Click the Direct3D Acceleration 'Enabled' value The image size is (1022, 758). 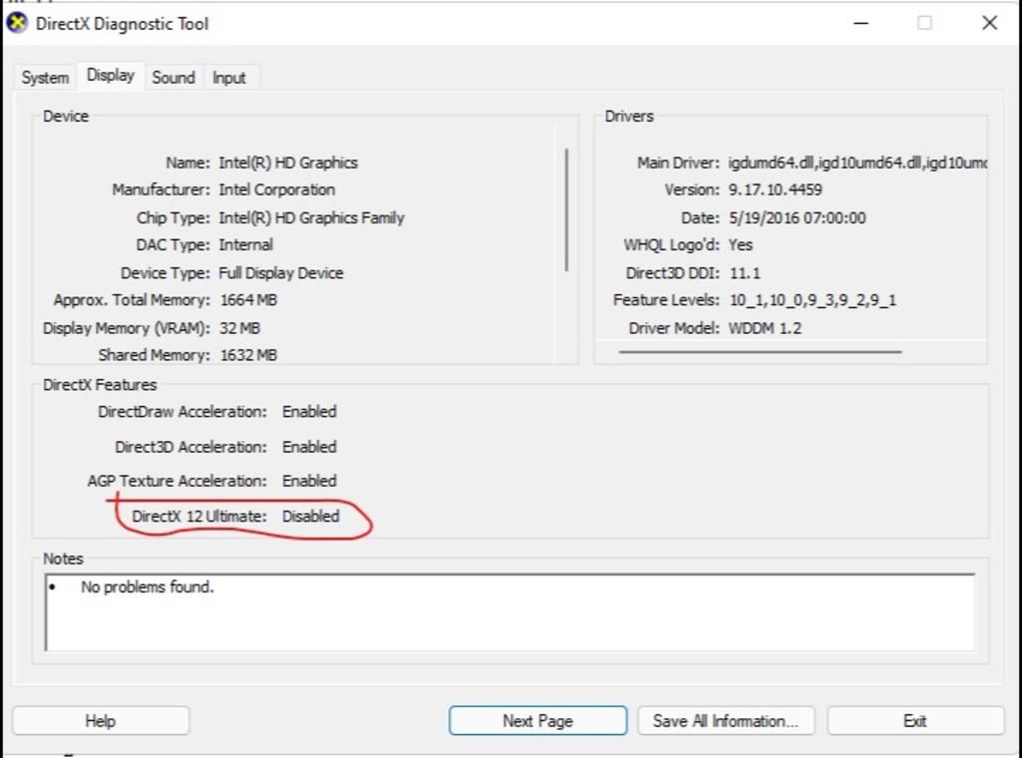coord(309,447)
